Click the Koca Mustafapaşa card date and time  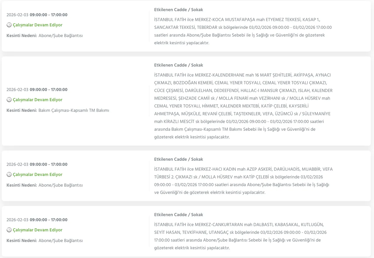37,15
